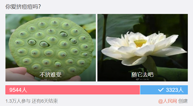Click the 9544人 vote count text
Screen dimensions: 193x106
pos(18,90)
